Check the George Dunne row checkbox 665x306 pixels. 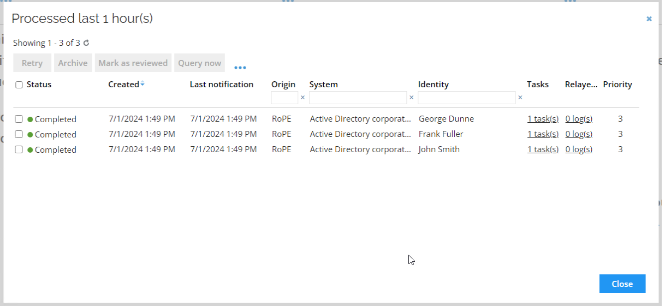tap(19, 119)
